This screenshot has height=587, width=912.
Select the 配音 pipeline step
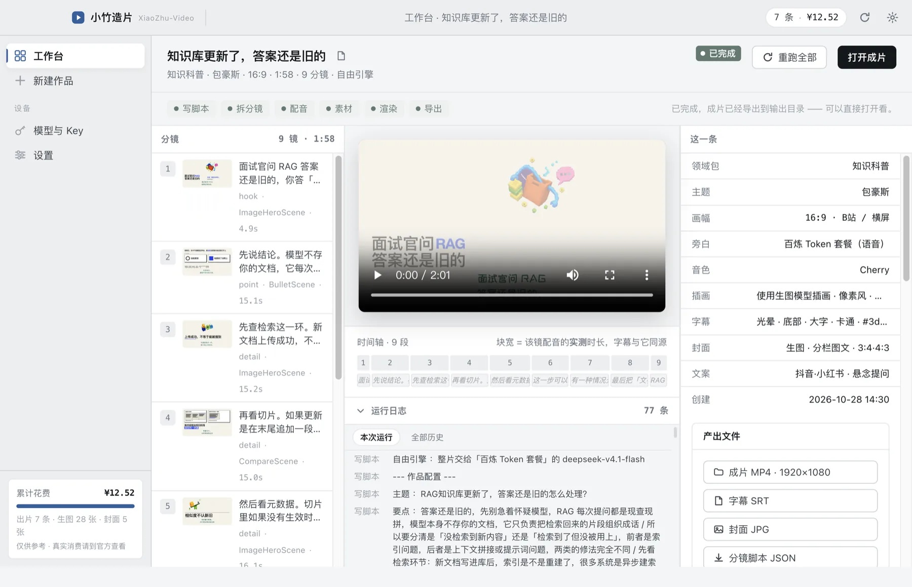coord(294,109)
